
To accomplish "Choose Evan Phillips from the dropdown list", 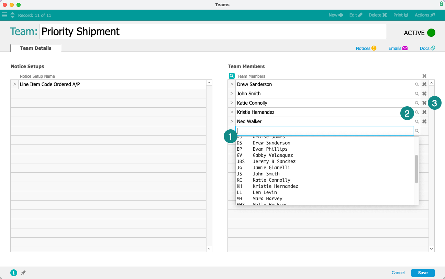I will 325,149.
